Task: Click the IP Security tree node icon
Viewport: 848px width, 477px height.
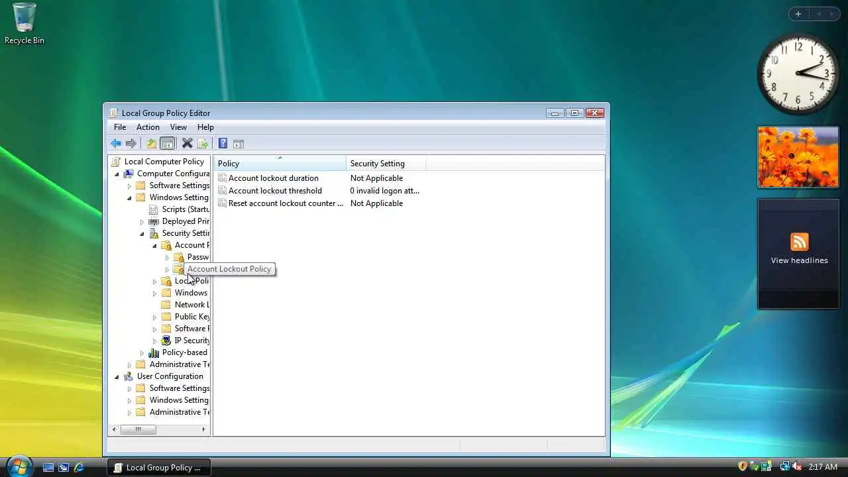Action: pyautogui.click(x=166, y=341)
